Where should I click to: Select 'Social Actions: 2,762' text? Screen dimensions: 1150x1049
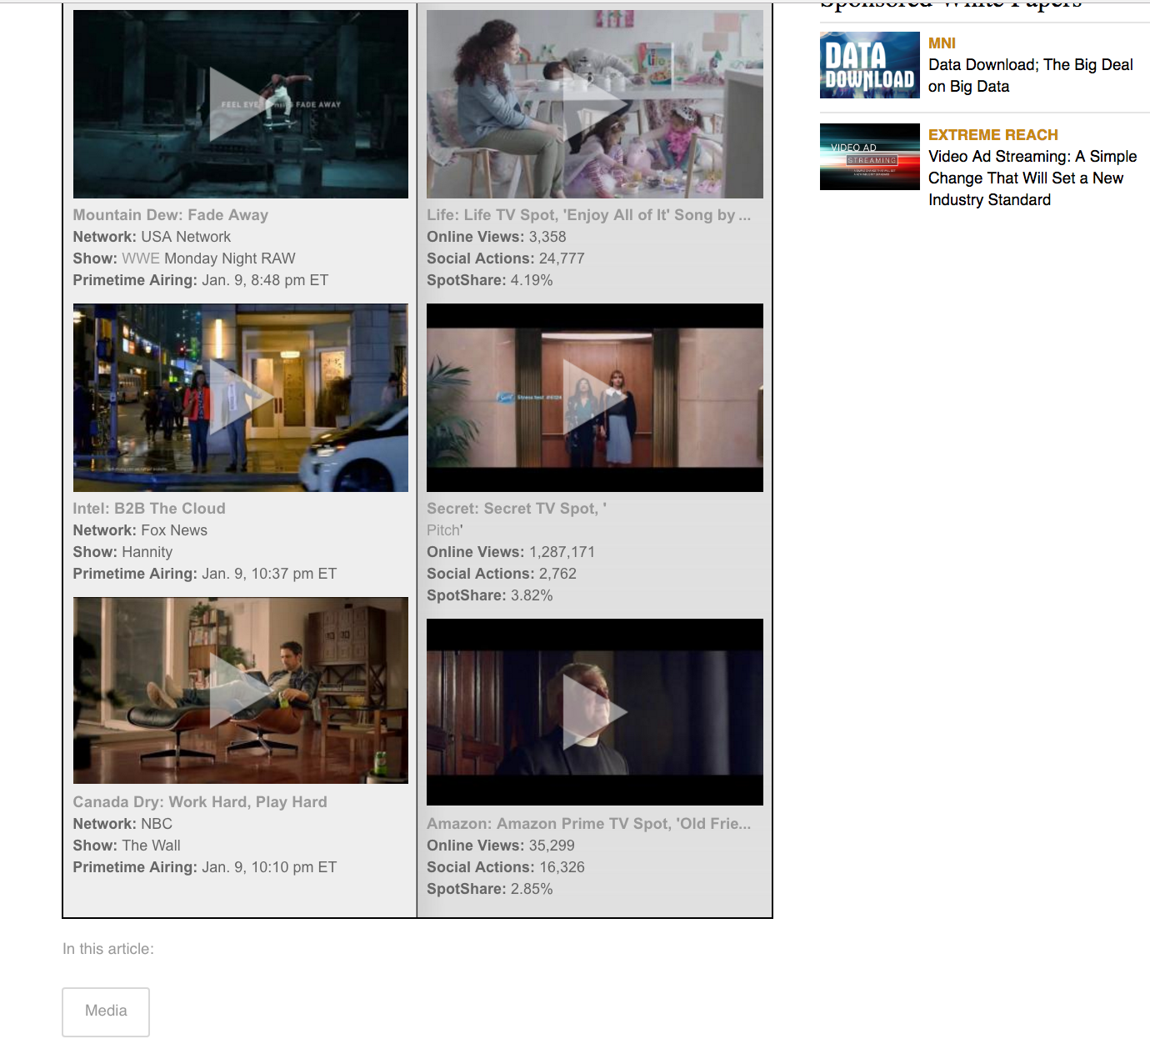click(x=502, y=574)
